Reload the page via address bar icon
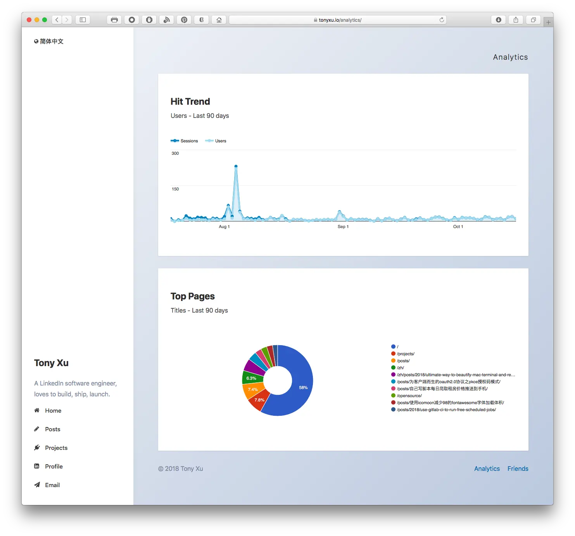 pos(442,19)
